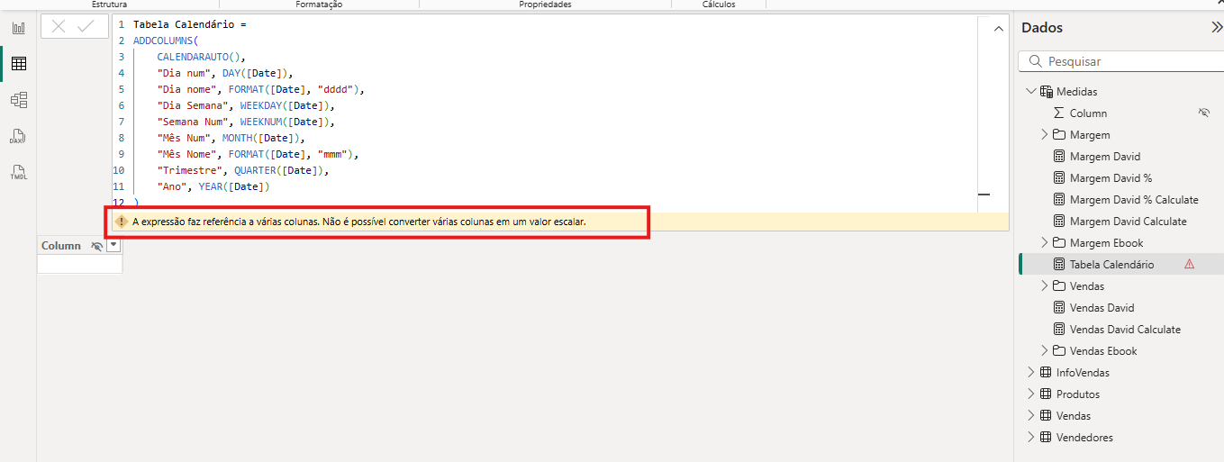This screenshot has height=462, width=1224.
Task: Select Margem David Calculate measure
Action: [1128, 222]
